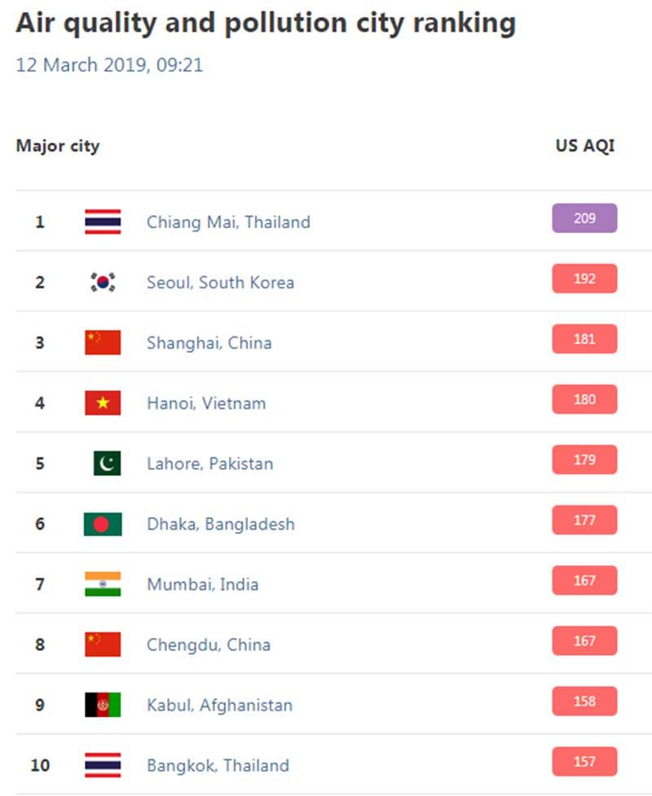The image size is (652, 796).
Task: Open the Chengdu, China link
Action: point(209,645)
